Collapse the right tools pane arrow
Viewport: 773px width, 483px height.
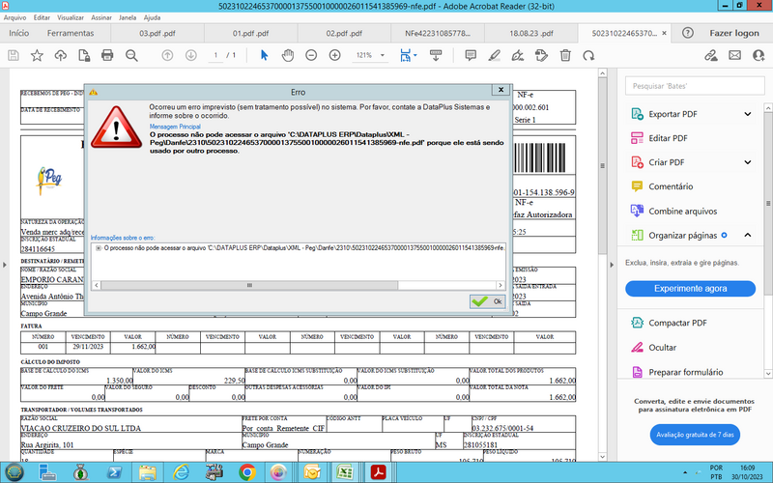coord(612,265)
